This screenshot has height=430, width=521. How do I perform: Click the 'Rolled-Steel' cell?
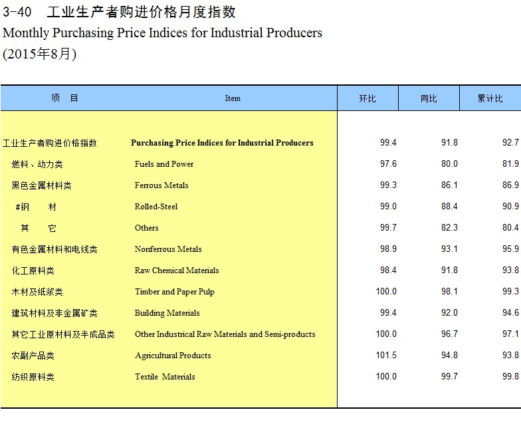click(156, 207)
